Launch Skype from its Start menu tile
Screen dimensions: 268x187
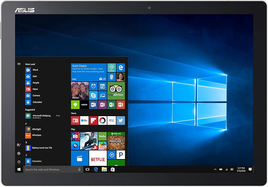[93, 95]
